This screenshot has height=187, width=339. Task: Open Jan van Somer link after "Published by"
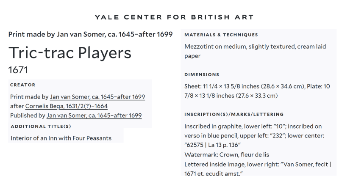point(94,115)
